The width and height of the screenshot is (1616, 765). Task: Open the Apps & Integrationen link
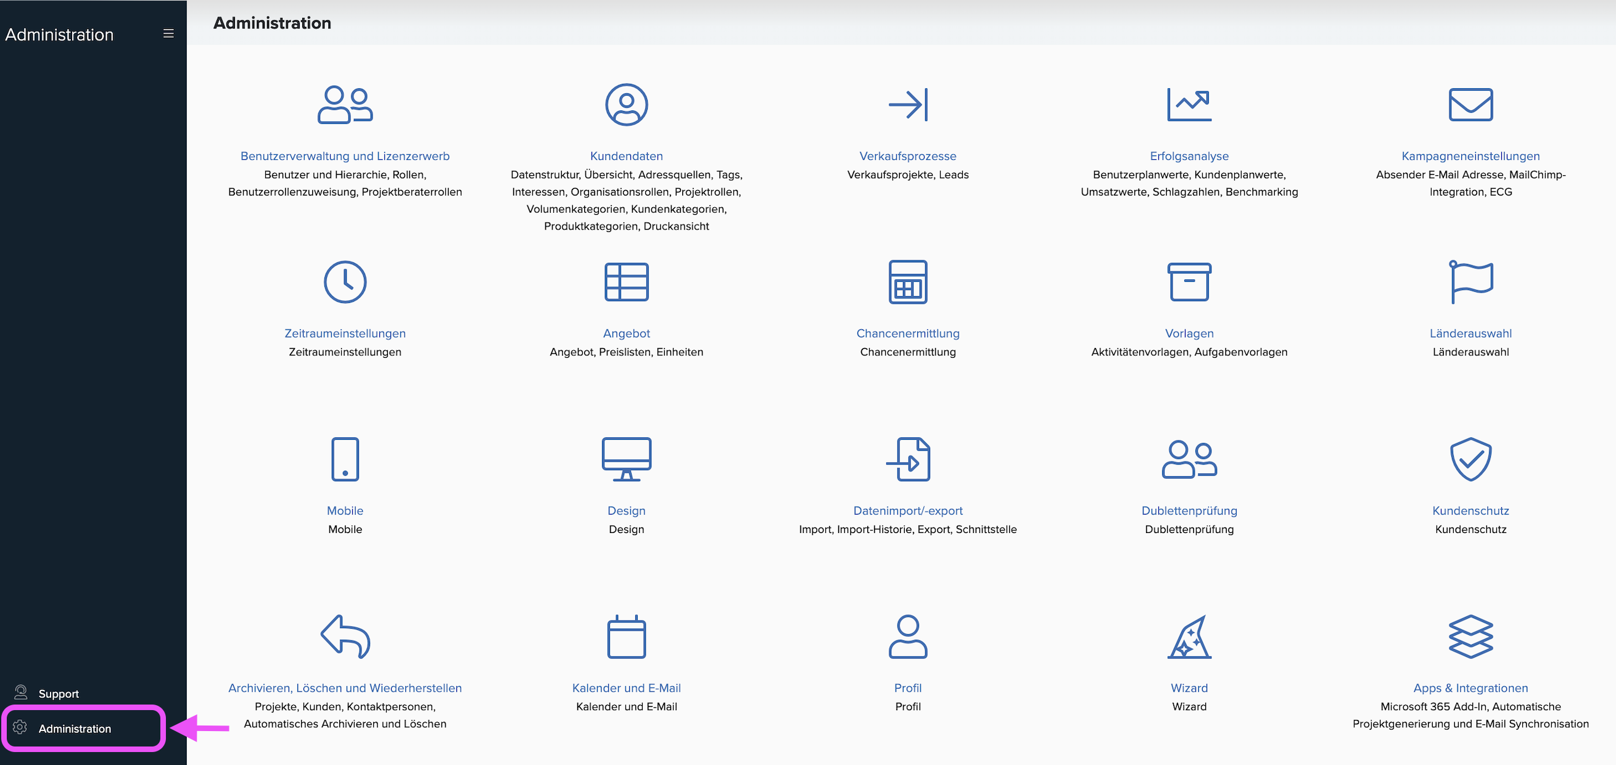[x=1470, y=688]
